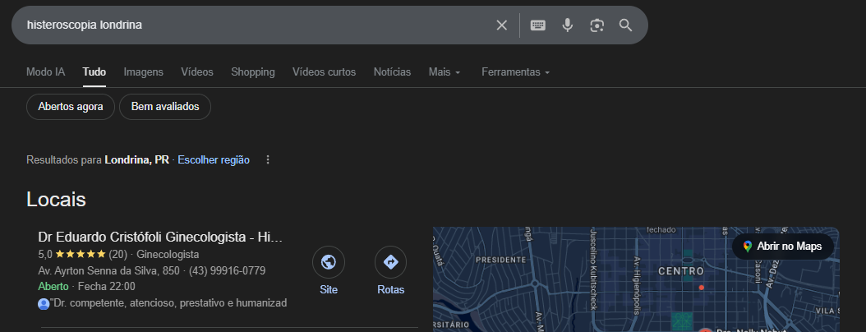The image size is (866, 332).
Task: Clear the search query with the X icon
Action: (x=501, y=25)
